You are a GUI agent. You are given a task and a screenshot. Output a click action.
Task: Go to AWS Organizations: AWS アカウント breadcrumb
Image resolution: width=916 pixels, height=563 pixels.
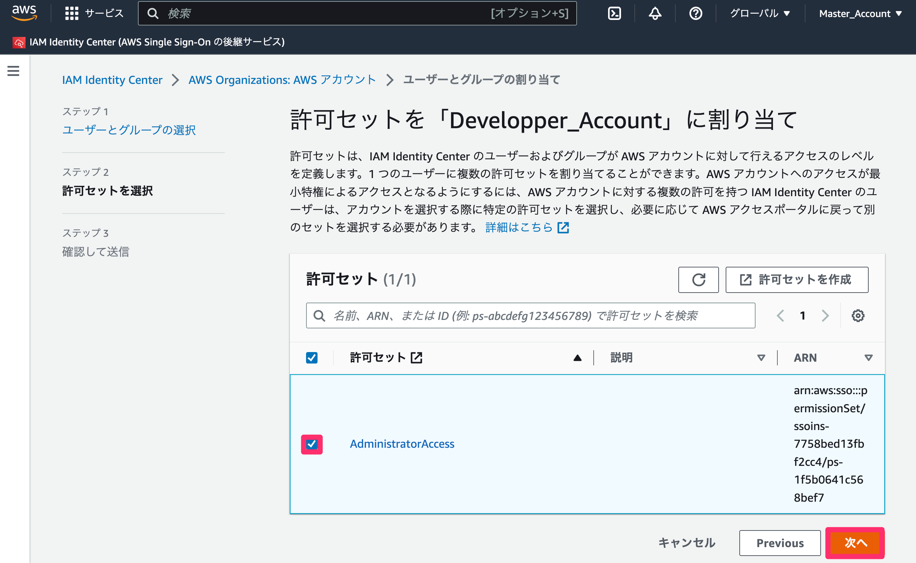click(282, 80)
